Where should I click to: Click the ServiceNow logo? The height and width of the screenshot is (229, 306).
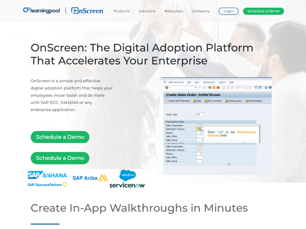pos(127,185)
